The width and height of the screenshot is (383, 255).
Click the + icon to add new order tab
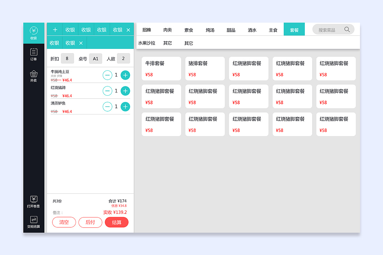click(55, 29)
